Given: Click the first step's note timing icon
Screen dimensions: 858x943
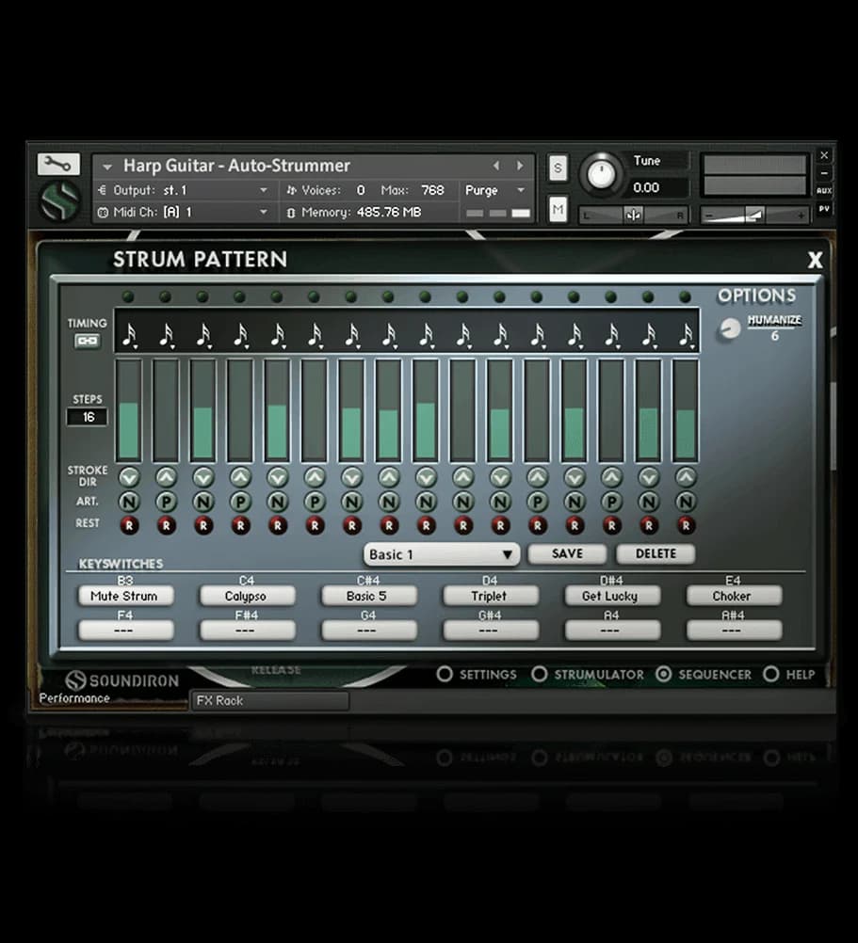Looking at the screenshot, I should pyautogui.click(x=129, y=334).
